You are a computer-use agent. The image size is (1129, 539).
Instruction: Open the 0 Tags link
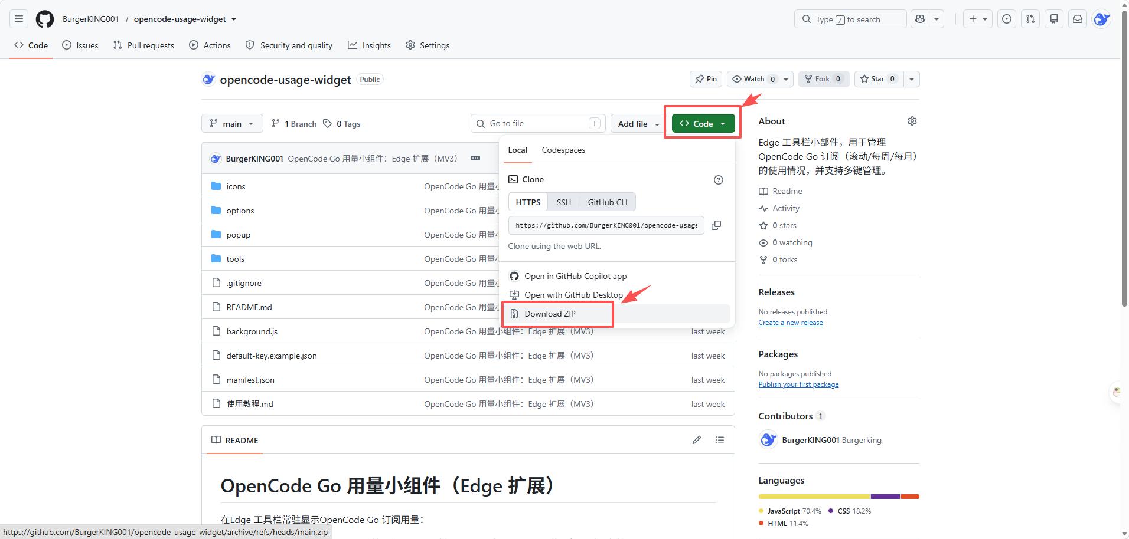click(342, 124)
